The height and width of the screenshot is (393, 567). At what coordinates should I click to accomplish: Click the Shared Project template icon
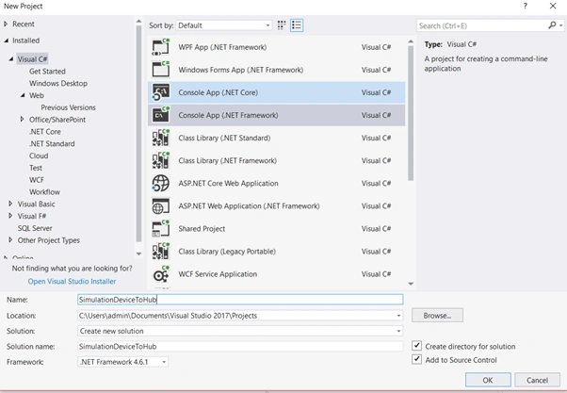[x=161, y=229]
